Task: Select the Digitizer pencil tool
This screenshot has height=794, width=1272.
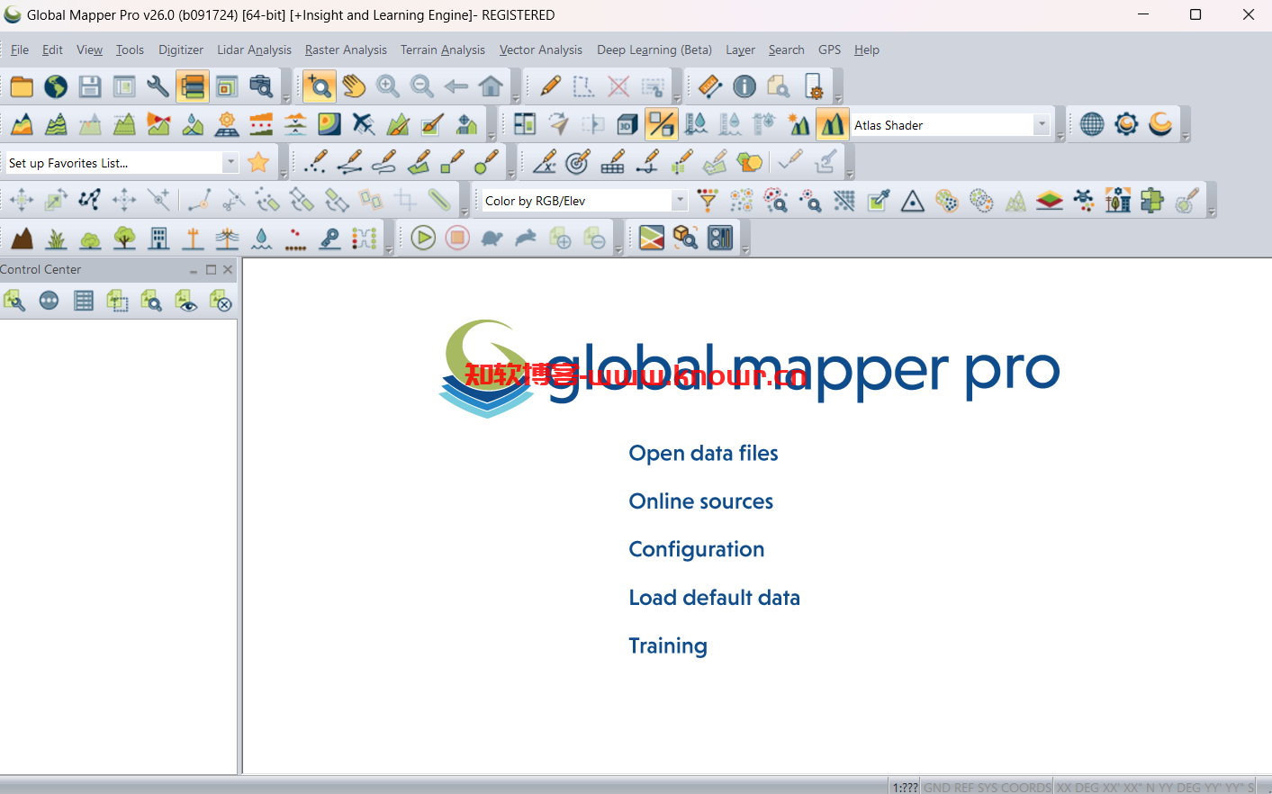Action: coord(550,86)
